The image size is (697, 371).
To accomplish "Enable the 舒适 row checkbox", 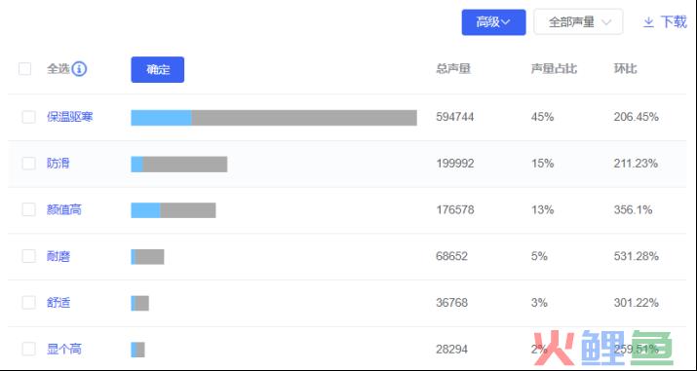I will pos(29,303).
